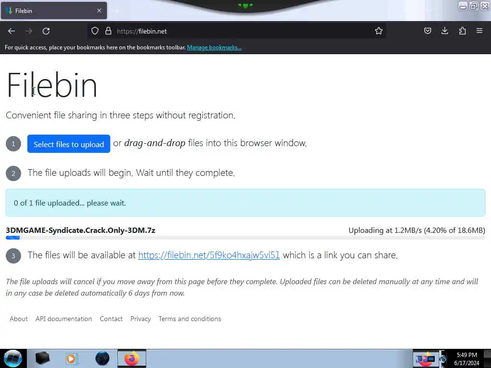Open the dark globe taskbar app
This screenshot has width=491, height=368.
click(103, 358)
